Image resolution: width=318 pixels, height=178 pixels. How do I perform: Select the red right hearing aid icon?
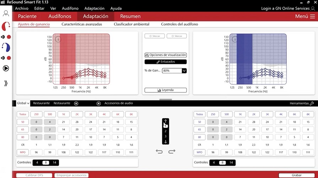coord(6,26)
